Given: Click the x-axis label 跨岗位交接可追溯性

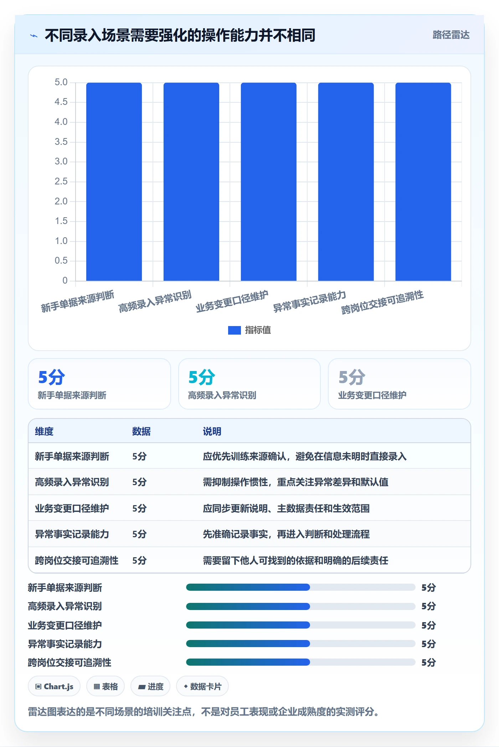Looking at the screenshot, I should 382,302.
